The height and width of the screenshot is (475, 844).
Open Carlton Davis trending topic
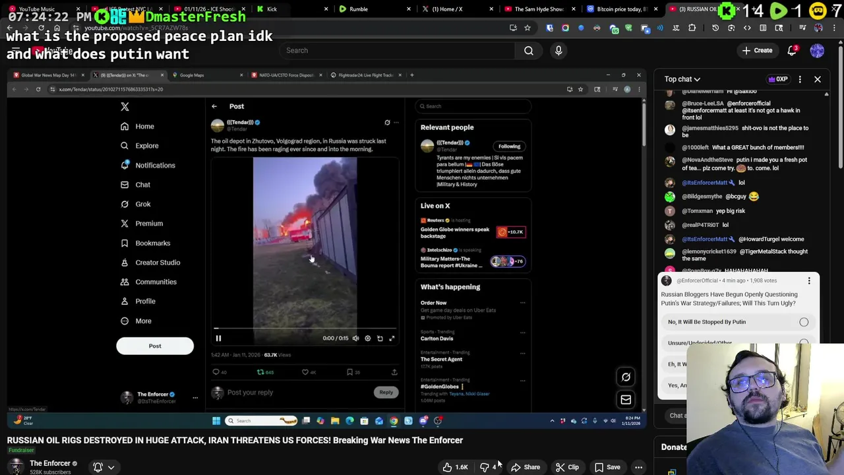(x=437, y=338)
